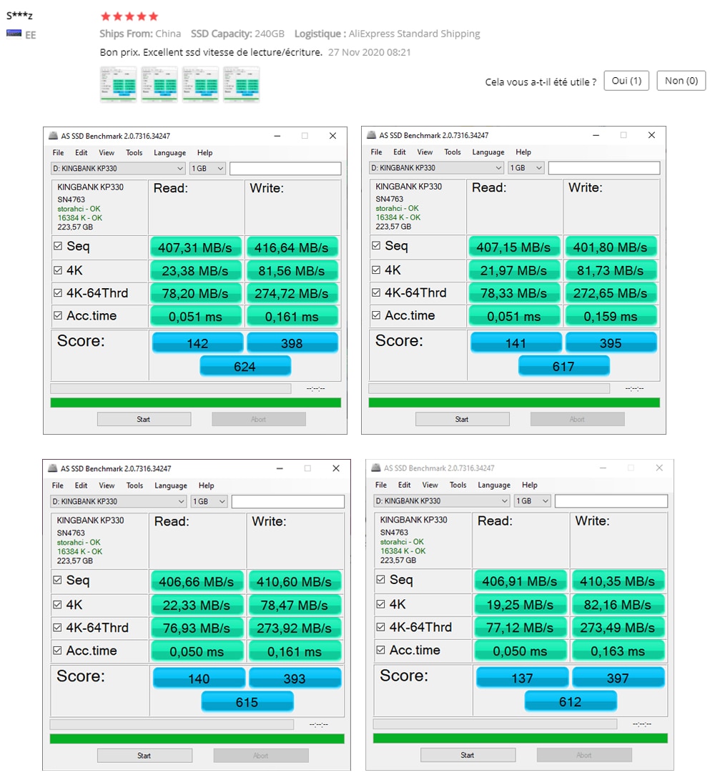
Task: Click Start in the score 617 window
Action: point(463,419)
